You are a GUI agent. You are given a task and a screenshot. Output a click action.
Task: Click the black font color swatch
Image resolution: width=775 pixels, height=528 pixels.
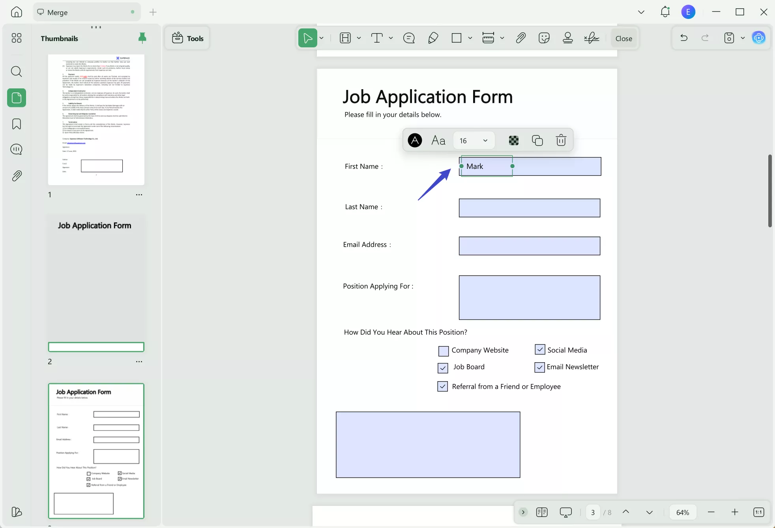pos(414,140)
